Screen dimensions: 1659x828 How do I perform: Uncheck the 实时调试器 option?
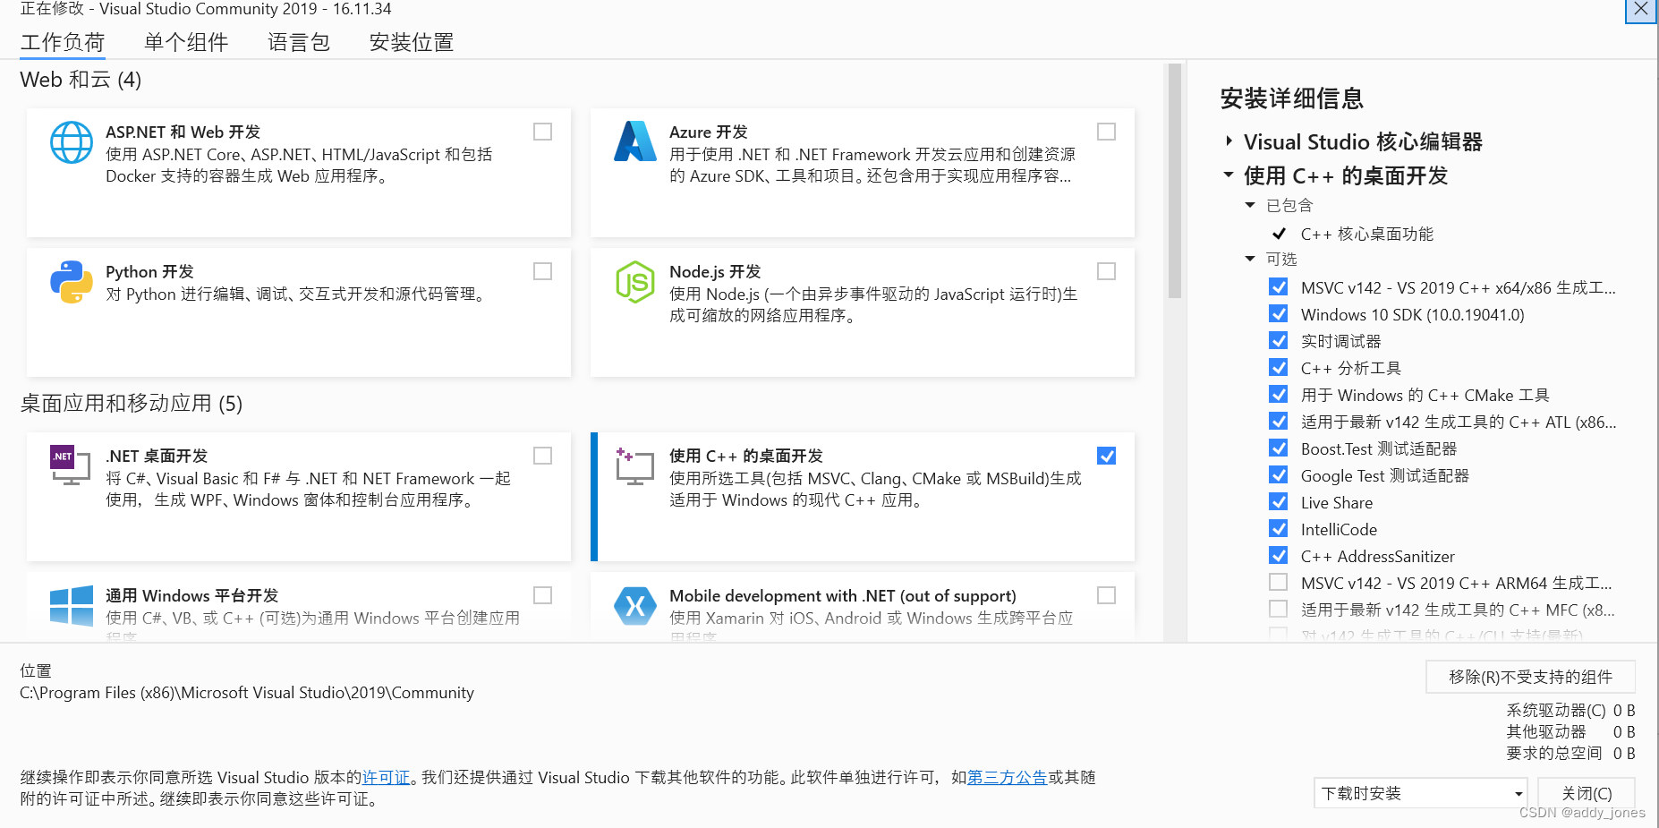(x=1279, y=341)
